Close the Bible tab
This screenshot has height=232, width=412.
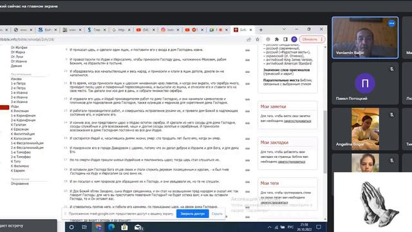point(250,30)
